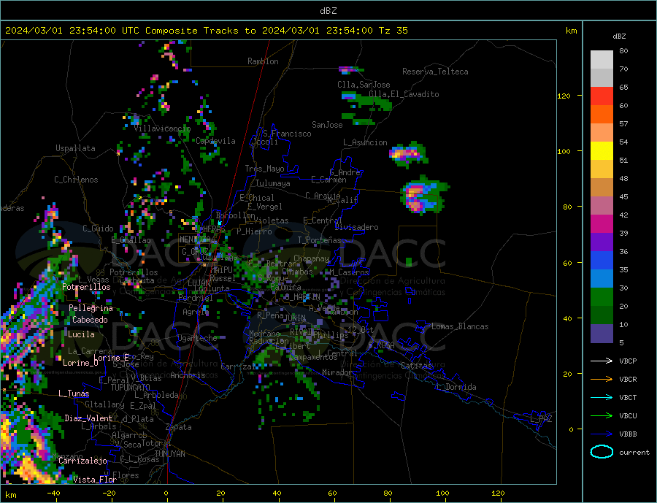
Task: Click the 'C_Chilenos' map label
Action: (x=76, y=180)
